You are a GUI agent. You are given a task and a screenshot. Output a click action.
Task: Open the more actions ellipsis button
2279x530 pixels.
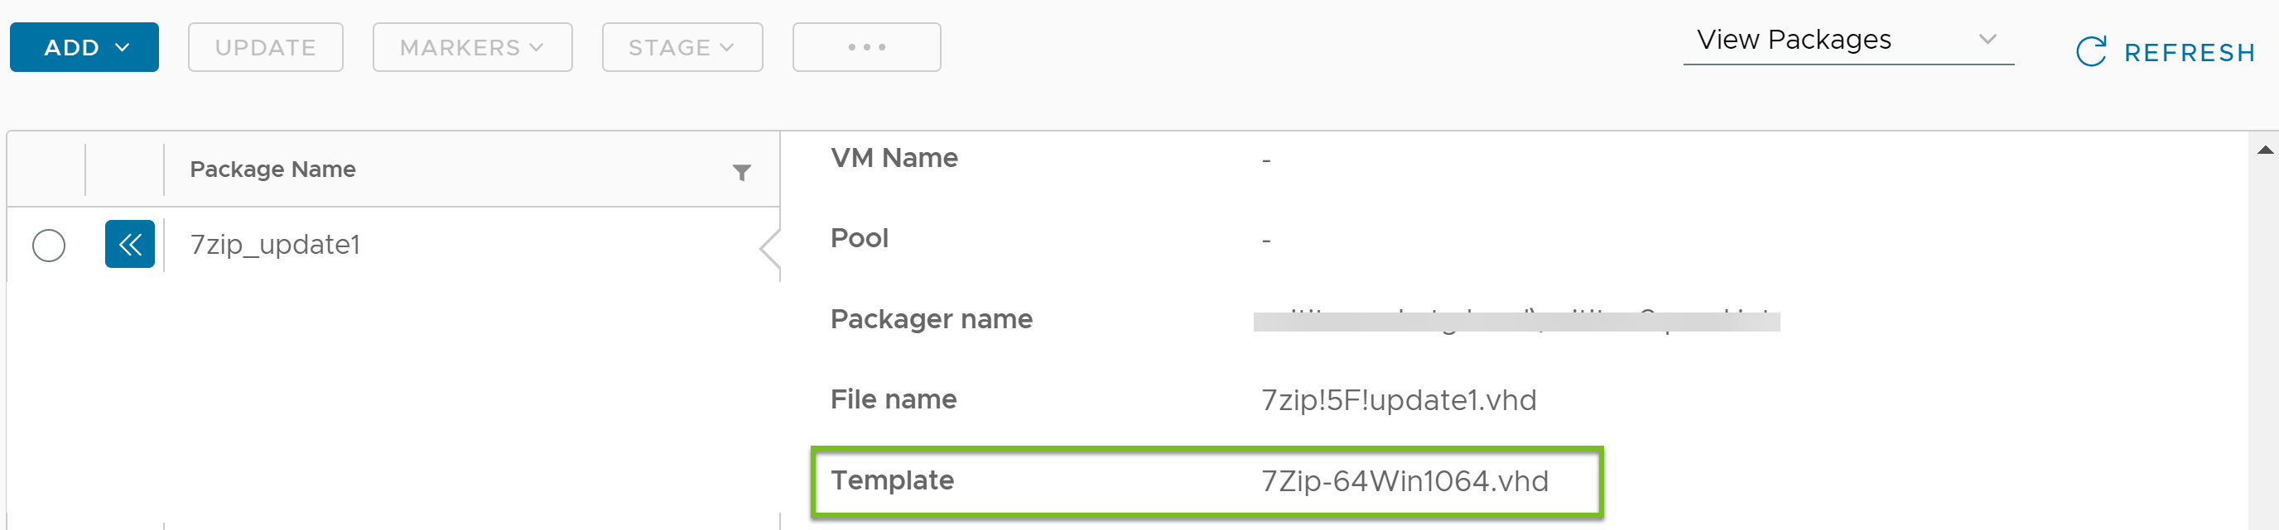[x=866, y=47]
